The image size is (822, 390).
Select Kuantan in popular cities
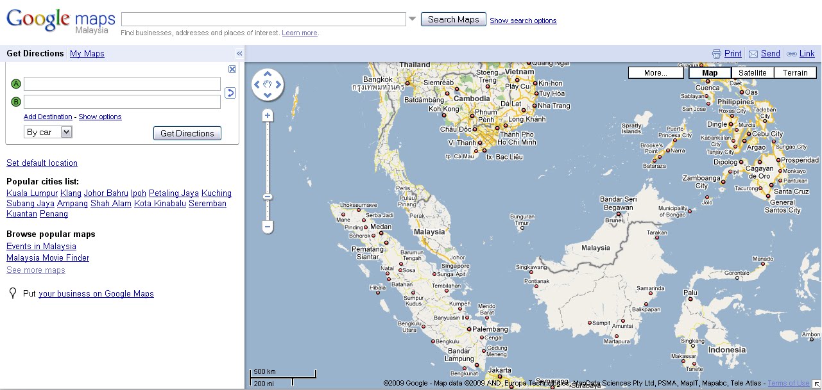pyautogui.click(x=22, y=214)
